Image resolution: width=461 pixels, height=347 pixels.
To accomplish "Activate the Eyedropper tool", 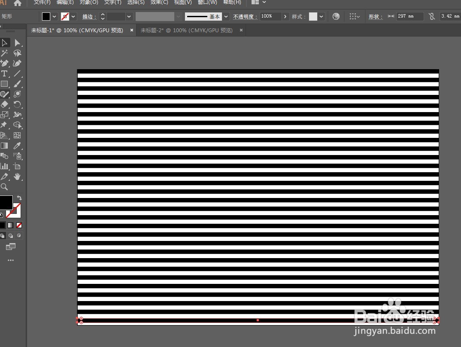I will click(x=17, y=146).
